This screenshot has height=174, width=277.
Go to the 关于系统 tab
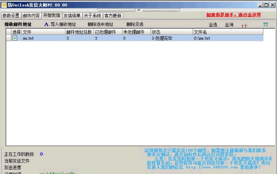coord(92,15)
